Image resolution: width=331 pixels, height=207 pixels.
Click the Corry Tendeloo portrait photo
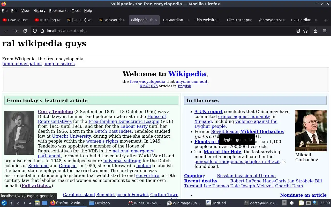coord(19,133)
